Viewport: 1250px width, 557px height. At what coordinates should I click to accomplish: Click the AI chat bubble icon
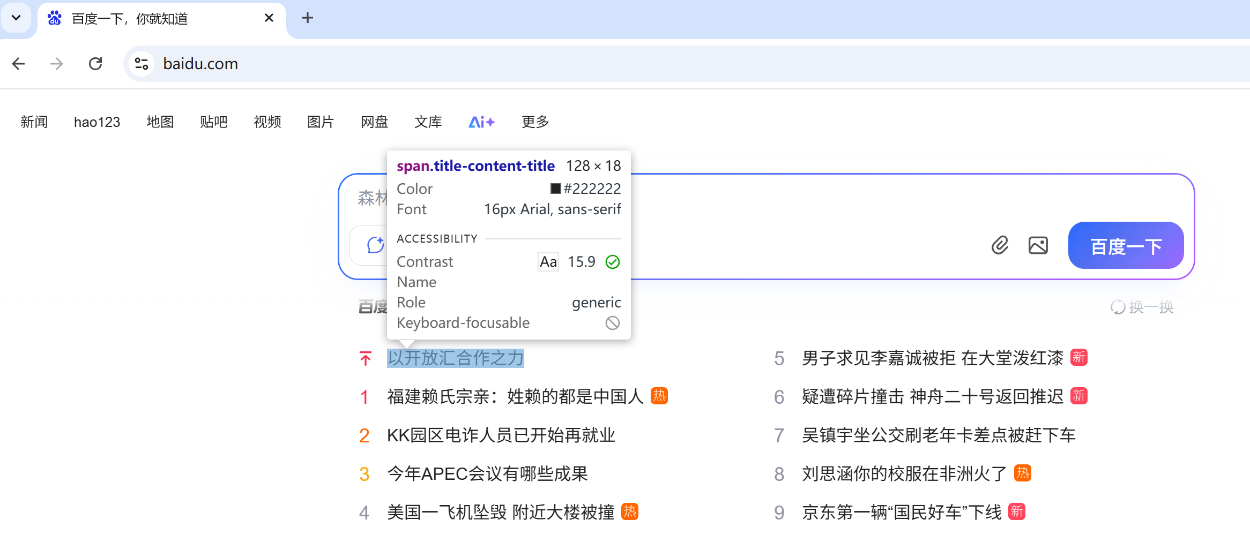pyautogui.click(x=375, y=245)
